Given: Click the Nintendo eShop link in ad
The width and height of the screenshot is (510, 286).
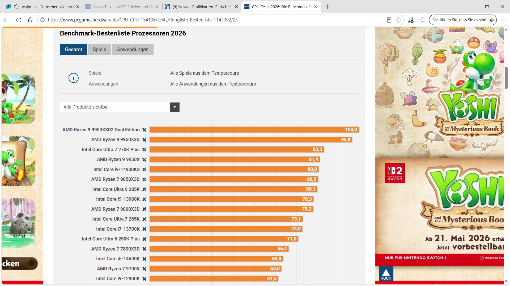Looking at the screenshot, I should click(491, 258).
